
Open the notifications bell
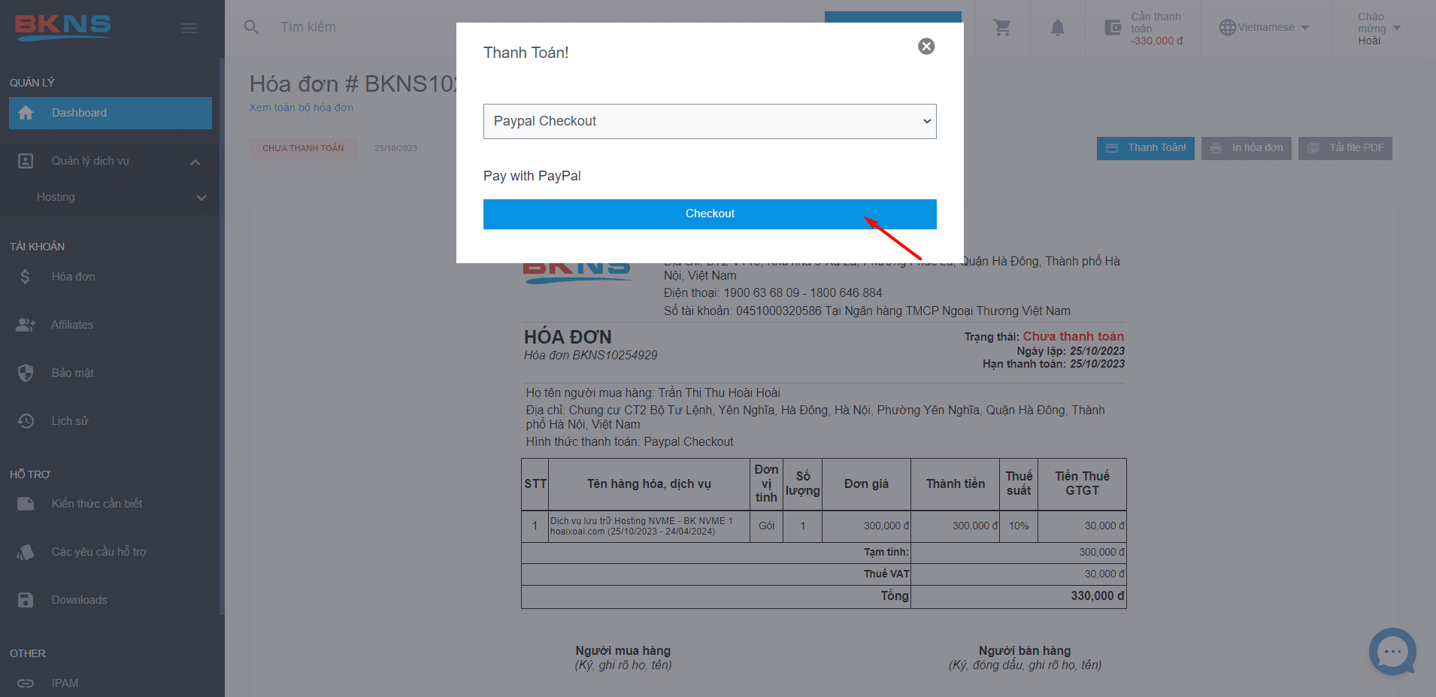tap(1057, 28)
